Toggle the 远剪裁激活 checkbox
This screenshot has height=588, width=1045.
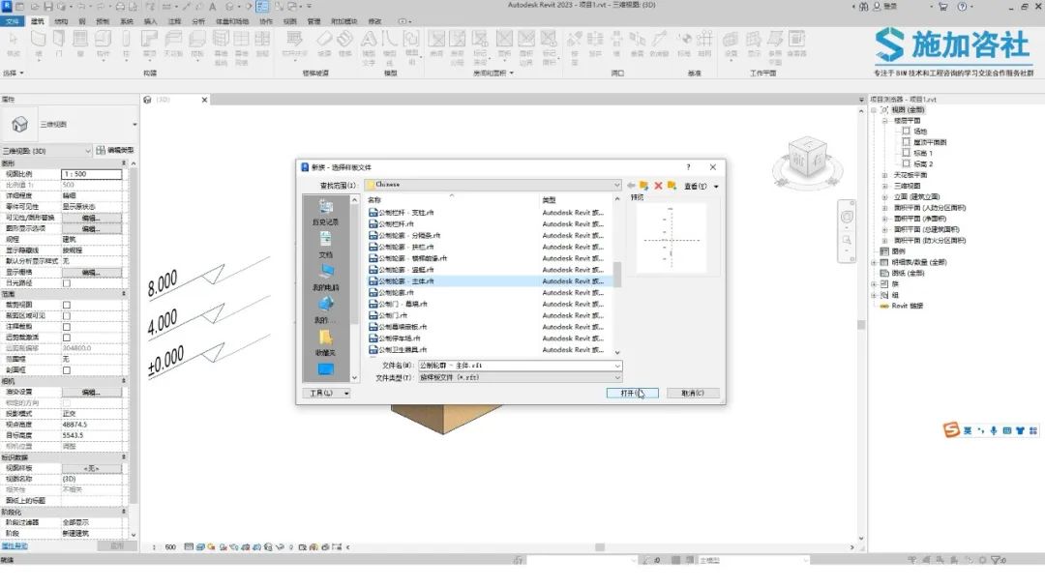(x=67, y=338)
